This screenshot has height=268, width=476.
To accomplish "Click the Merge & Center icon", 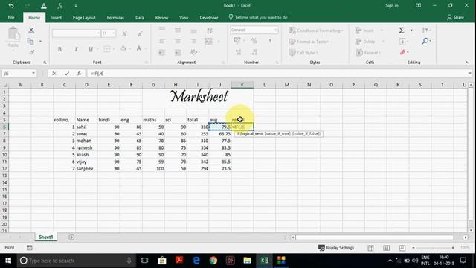I will (209, 42).
